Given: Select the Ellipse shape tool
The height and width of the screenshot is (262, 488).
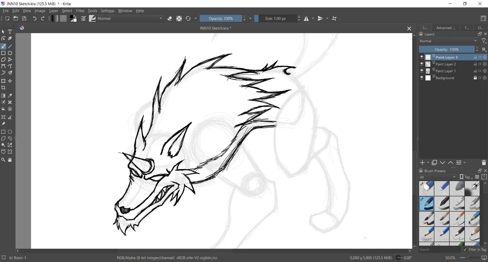Looking at the screenshot, I should click(x=10, y=53).
